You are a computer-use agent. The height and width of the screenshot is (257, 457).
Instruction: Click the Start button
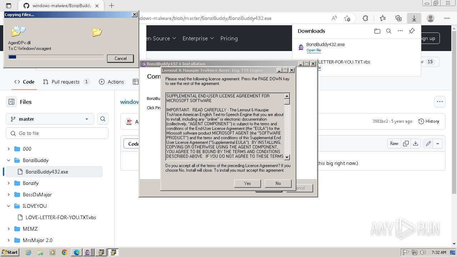pyautogui.click(x=10, y=252)
